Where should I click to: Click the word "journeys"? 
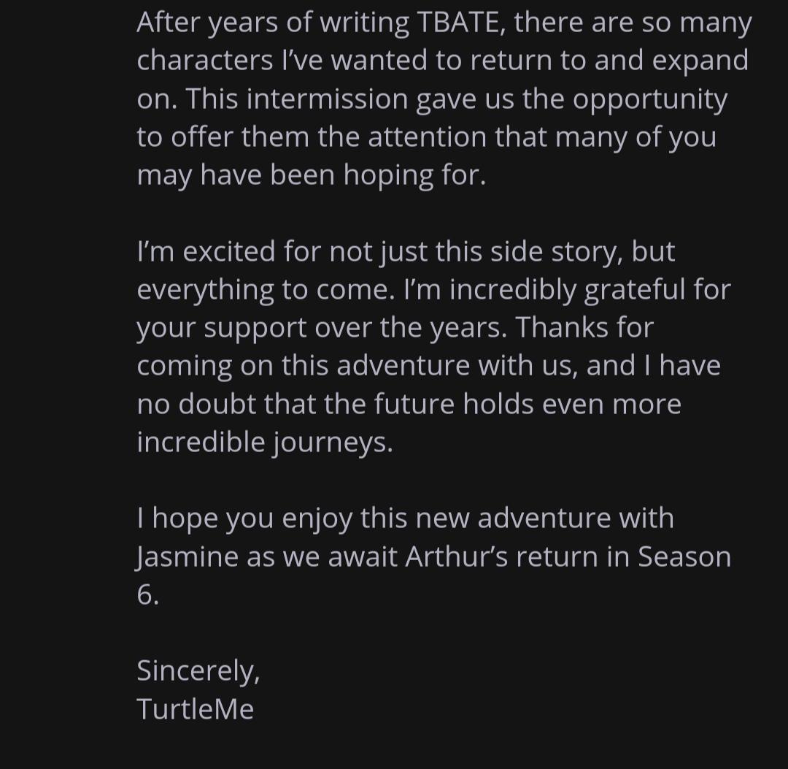pos(333,442)
